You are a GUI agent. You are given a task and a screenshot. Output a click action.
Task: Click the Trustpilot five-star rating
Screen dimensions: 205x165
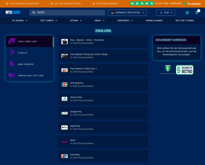[142, 4]
